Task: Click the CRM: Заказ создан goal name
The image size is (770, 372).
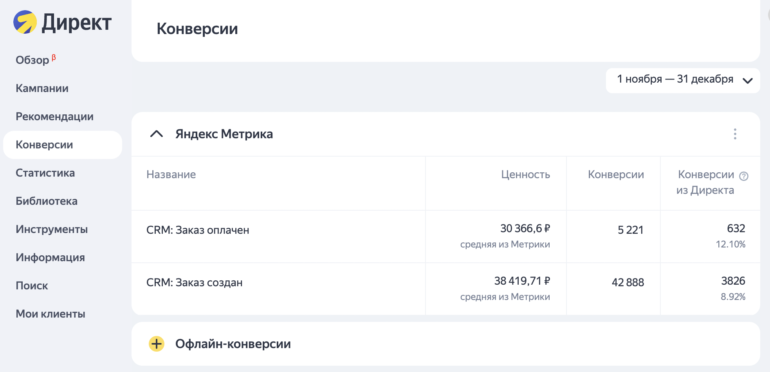Action: 195,282
